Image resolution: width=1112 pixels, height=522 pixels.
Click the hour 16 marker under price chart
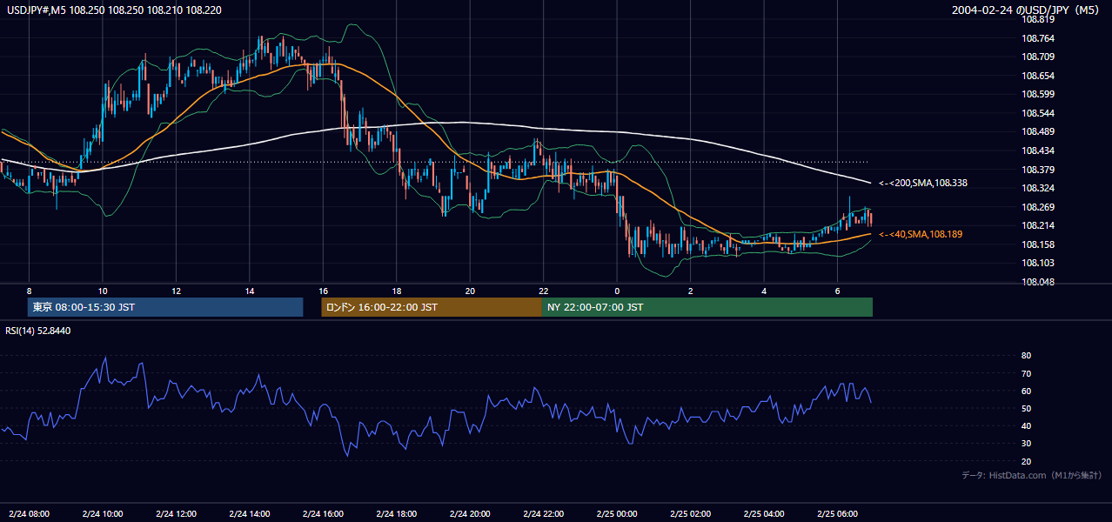click(x=324, y=291)
